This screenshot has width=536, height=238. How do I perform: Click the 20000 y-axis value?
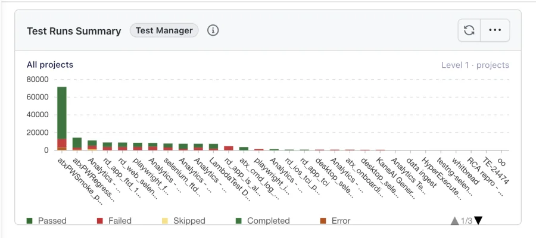click(x=38, y=133)
